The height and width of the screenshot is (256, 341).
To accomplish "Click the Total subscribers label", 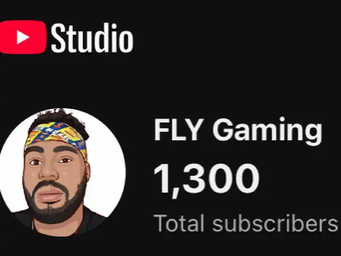I will [x=246, y=223].
